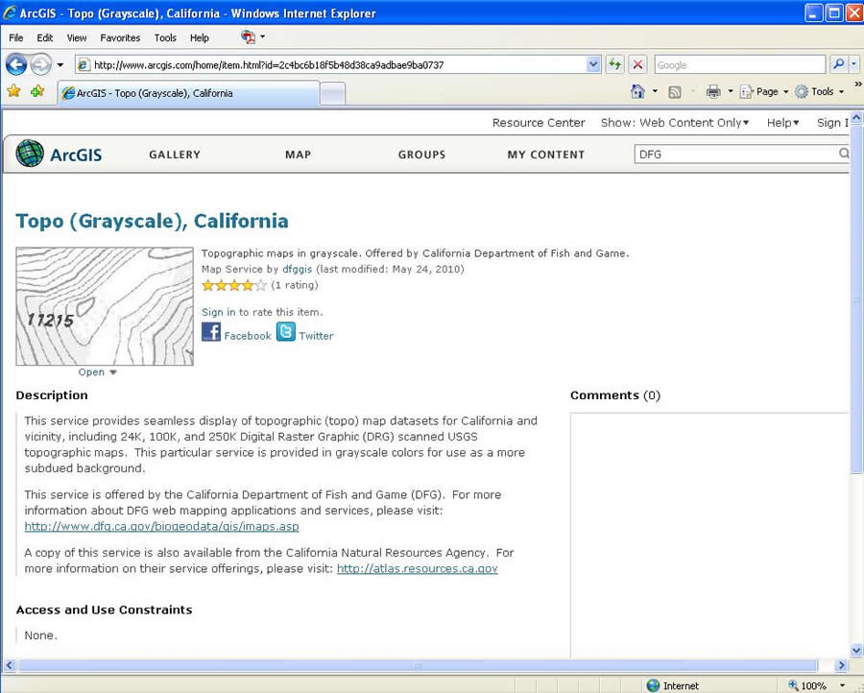
Task: Go to the MAP section
Action: point(299,155)
